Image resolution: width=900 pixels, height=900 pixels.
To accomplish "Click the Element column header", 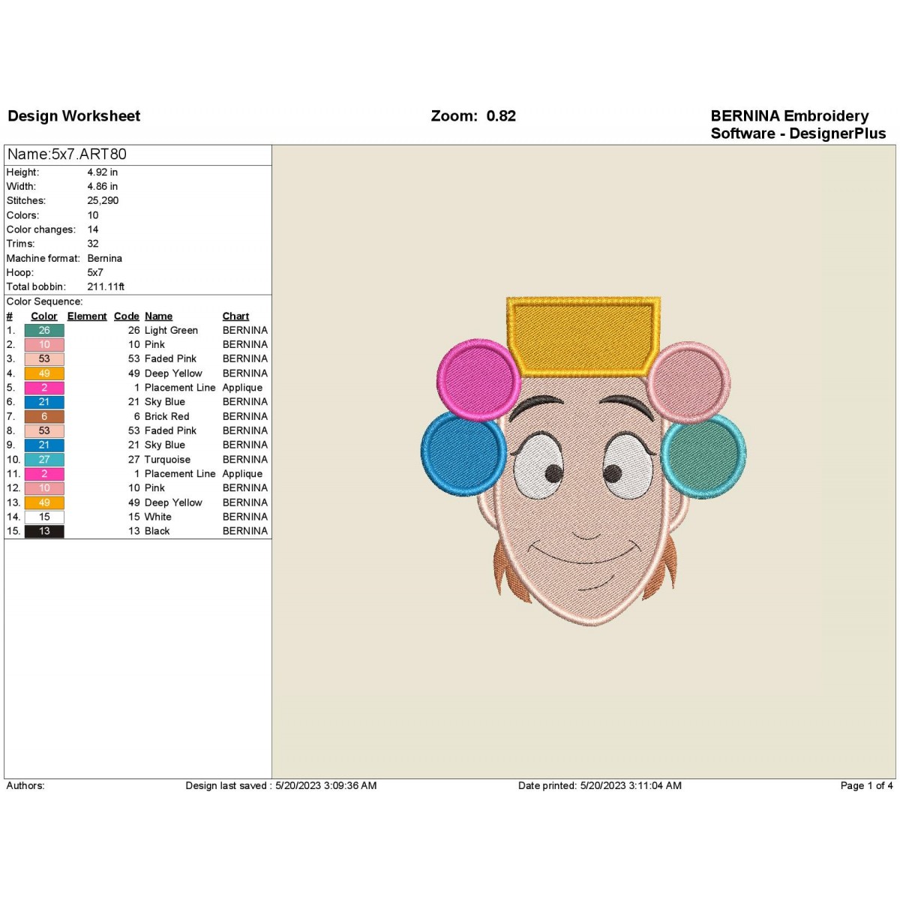I will click(x=87, y=316).
